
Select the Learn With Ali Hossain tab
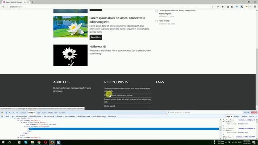16,2
